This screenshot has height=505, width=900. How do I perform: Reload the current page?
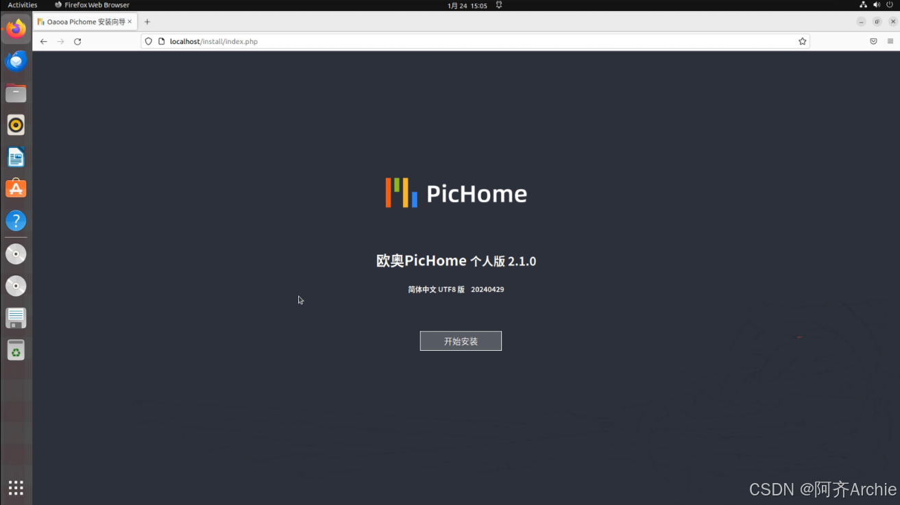coord(77,41)
